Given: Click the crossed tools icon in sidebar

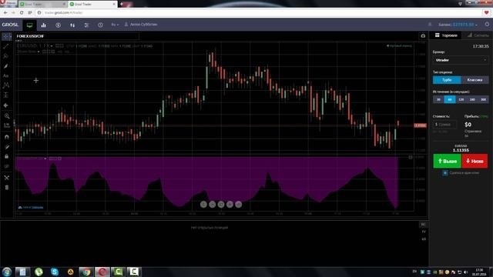Looking at the screenshot, I should 7,178.
